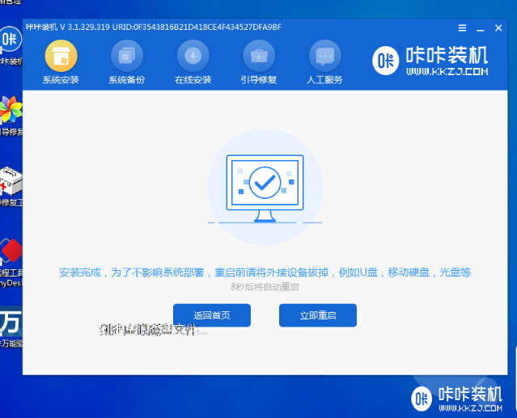Click the WWW.KKZJ.COM link in header
The width and height of the screenshot is (517, 418).
[447, 71]
